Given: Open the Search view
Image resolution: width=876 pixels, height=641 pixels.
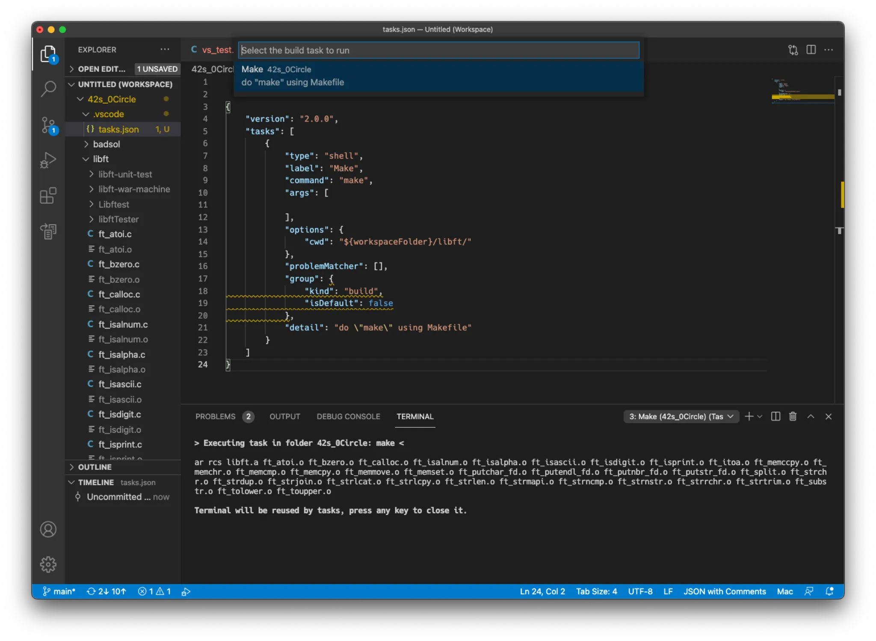Looking at the screenshot, I should [48, 89].
